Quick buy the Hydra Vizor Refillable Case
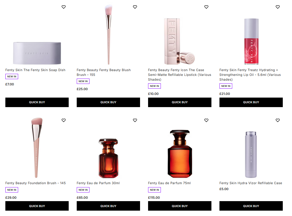Screen dimensions: 292x216 251,206
